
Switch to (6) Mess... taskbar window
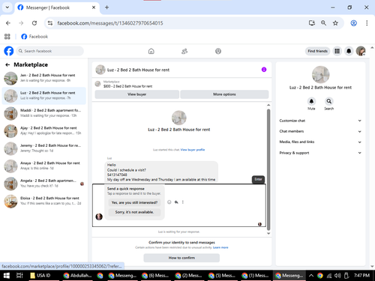155,276
